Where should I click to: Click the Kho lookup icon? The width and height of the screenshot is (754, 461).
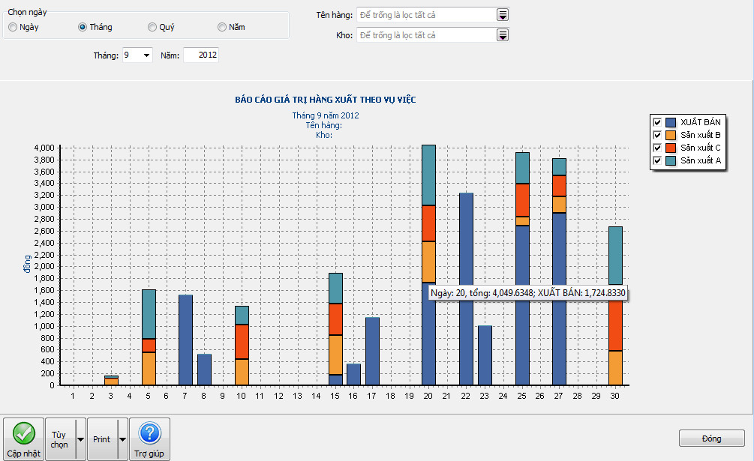coord(503,35)
